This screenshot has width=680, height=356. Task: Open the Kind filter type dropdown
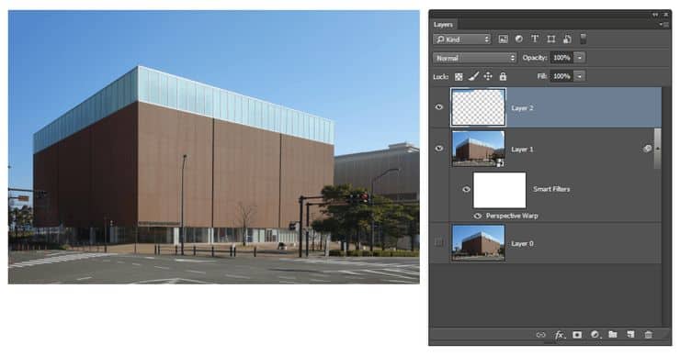click(x=462, y=39)
